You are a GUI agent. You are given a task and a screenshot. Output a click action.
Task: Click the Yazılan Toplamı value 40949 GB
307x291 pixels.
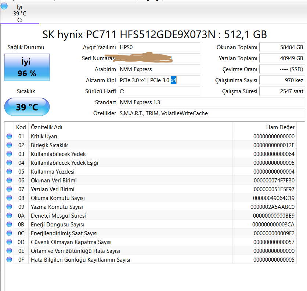(282, 58)
